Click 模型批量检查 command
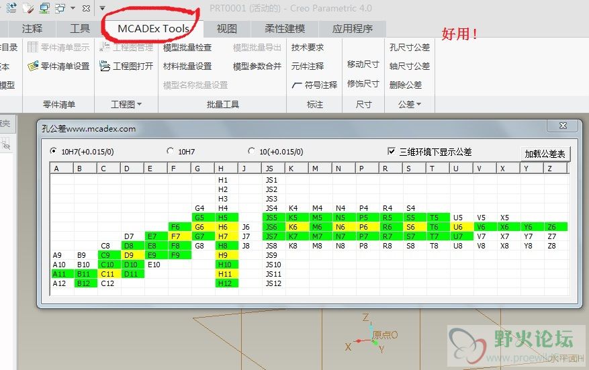Image resolution: width=589 pixels, height=370 pixels. pyautogui.click(x=187, y=47)
